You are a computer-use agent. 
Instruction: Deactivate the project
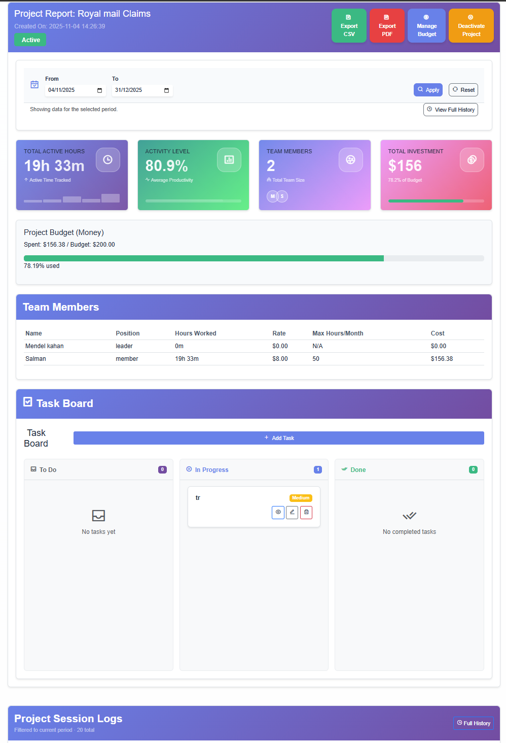click(471, 25)
